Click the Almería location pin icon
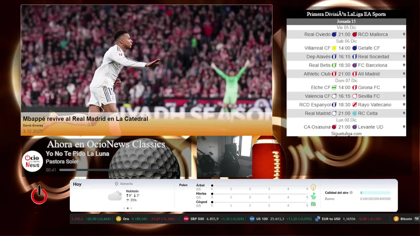This screenshot has width=420, height=236. point(116,184)
